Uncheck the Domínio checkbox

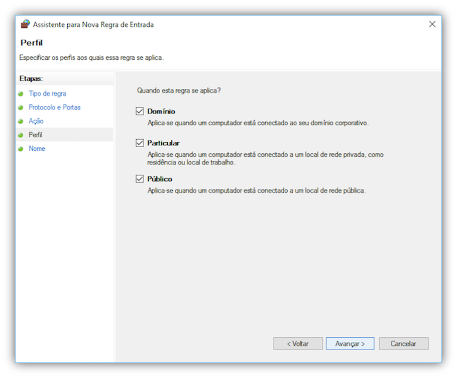(140, 111)
